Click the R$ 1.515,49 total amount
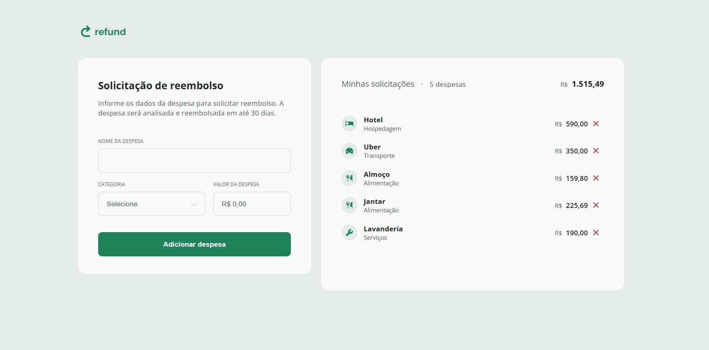Viewport: 709px width, 350px height. [587, 84]
